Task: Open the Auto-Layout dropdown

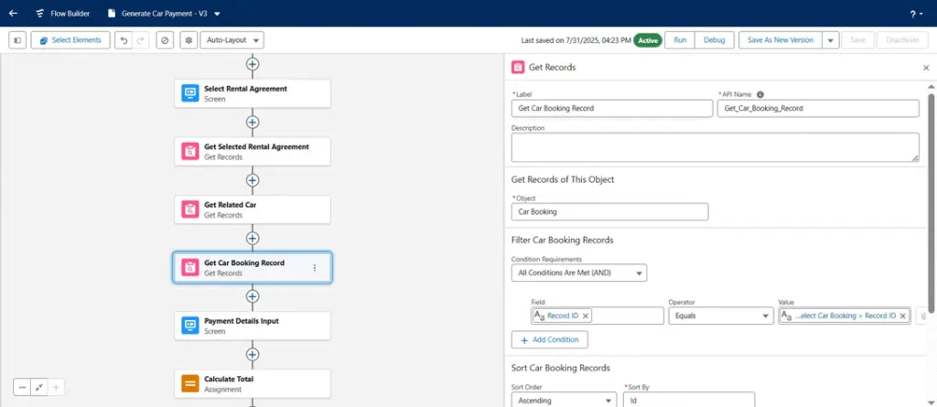Action: click(x=232, y=40)
